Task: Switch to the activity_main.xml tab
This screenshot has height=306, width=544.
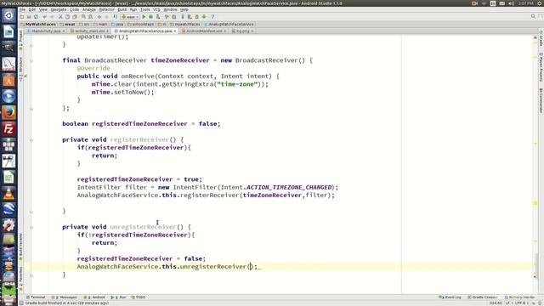Action: point(89,31)
